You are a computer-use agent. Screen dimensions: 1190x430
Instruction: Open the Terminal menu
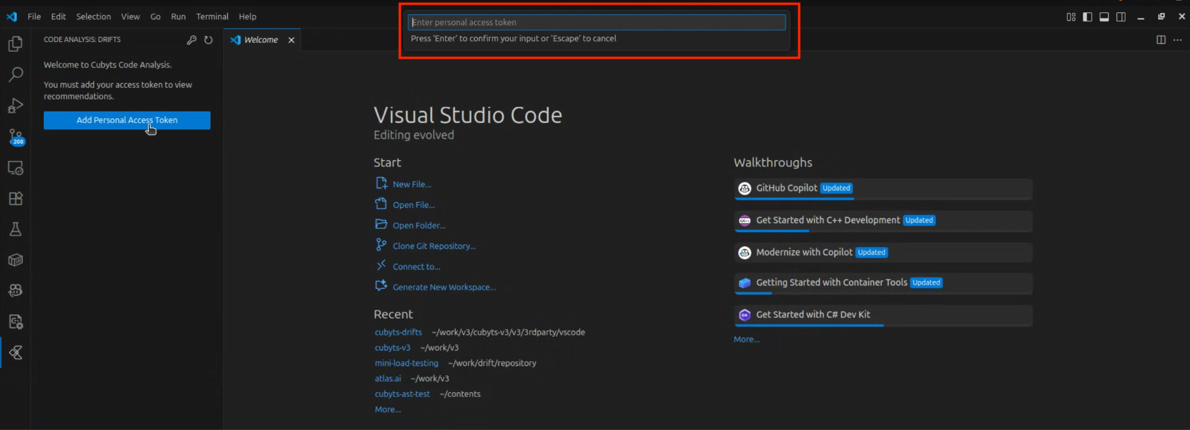[212, 17]
